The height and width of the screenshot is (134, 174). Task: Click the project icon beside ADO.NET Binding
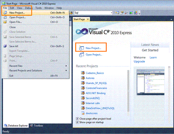point(83,93)
